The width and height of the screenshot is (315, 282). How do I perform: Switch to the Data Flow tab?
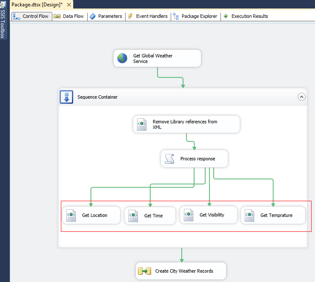click(x=69, y=16)
